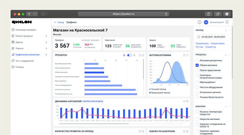This screenshot has width=244, height=135.
Task: Open the Календарь проверок sidebar item
Action: (x=26, y=30)
